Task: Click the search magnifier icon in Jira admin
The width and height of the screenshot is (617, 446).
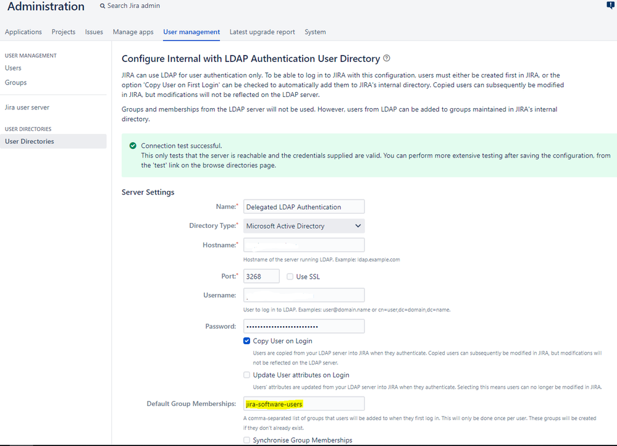Action: click(x=103, y=6)
